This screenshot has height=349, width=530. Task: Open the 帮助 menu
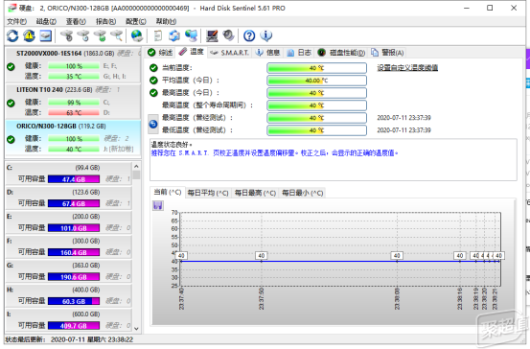pyautogui.click(x=166, y=21)
